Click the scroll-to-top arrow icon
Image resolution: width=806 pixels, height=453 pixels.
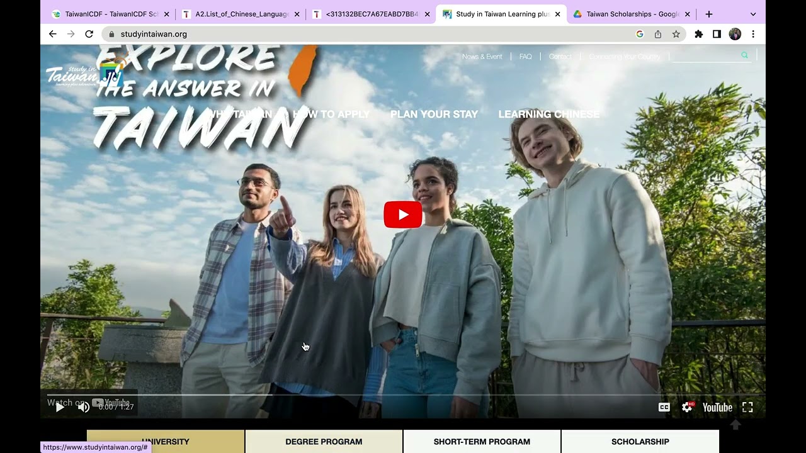[x=735, y=425]
